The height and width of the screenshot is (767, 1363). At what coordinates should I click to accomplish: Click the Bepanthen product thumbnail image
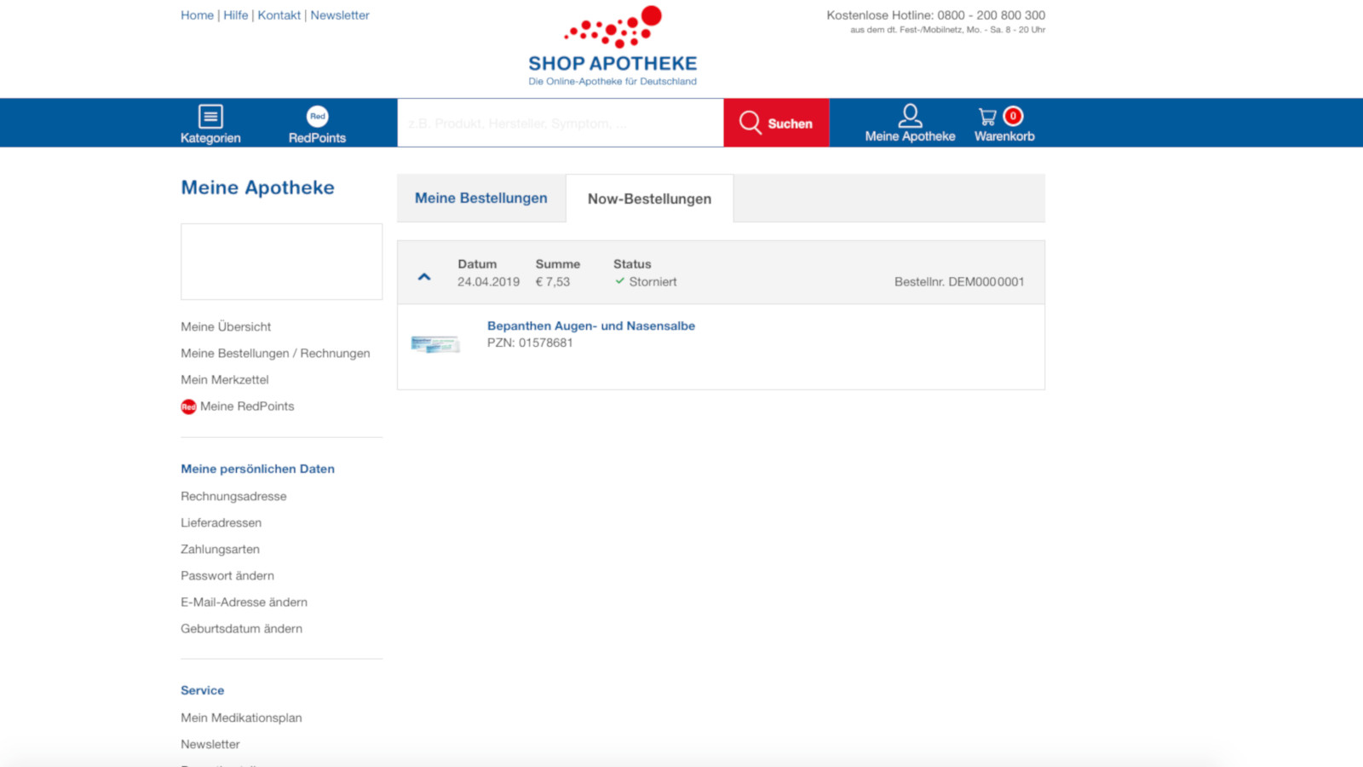pyautogui.click(x=435, y=344)
